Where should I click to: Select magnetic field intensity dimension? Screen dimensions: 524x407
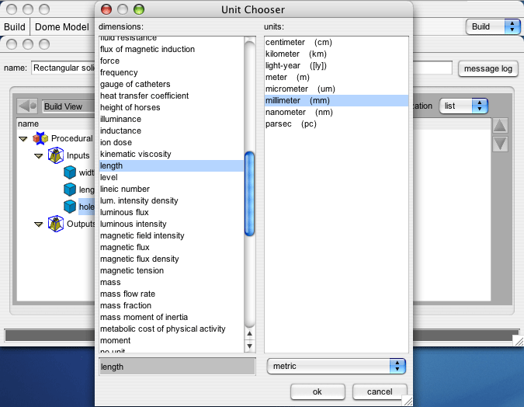(x=172, y=236)
